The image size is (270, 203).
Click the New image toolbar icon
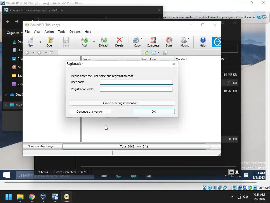(31, 42)
